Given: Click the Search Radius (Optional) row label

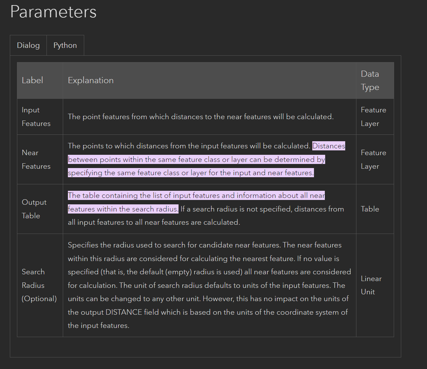Looking at the screenshot, I should (x=39, y=285).
